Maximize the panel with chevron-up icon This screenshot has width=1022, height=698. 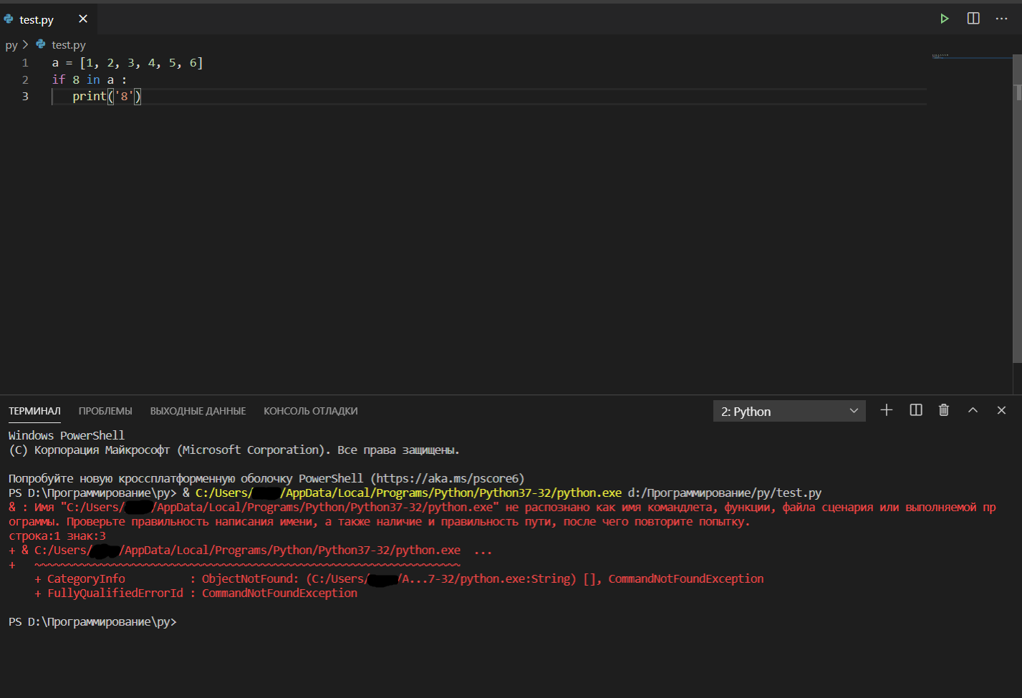point(973,410)
